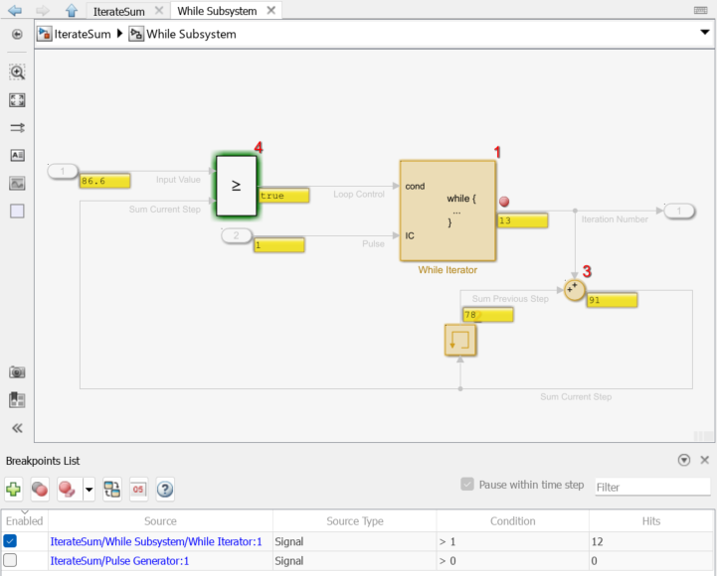Viewport: 717px width, 576px height.
Task: Click the Breakpoints List help icon
Action: click(x=165, y=489)
